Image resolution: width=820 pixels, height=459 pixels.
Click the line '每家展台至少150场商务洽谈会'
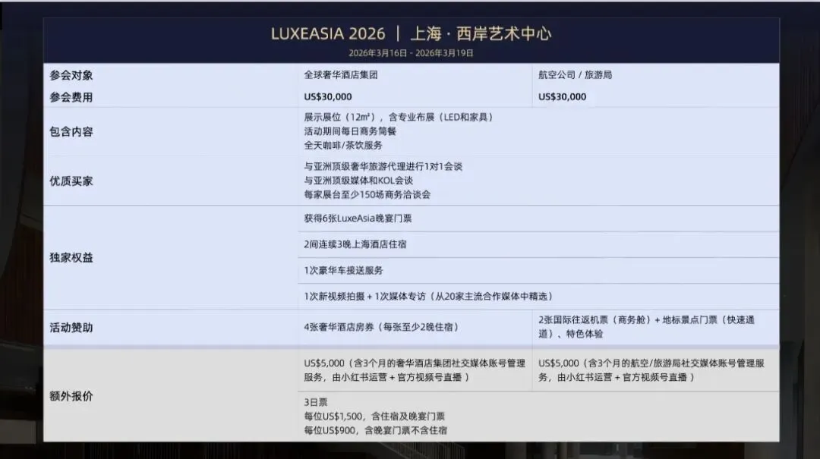(x=367, y=194)
